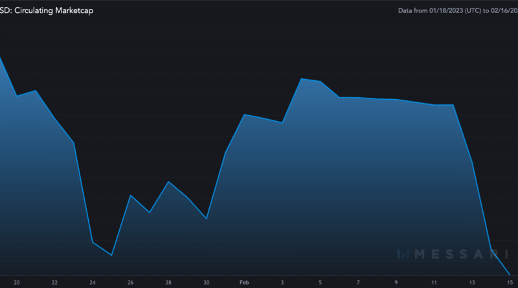This screenshot has width=518, height=288.
Task: Select the Feb label on the x-axis
Action: click(x=244, y=282)
